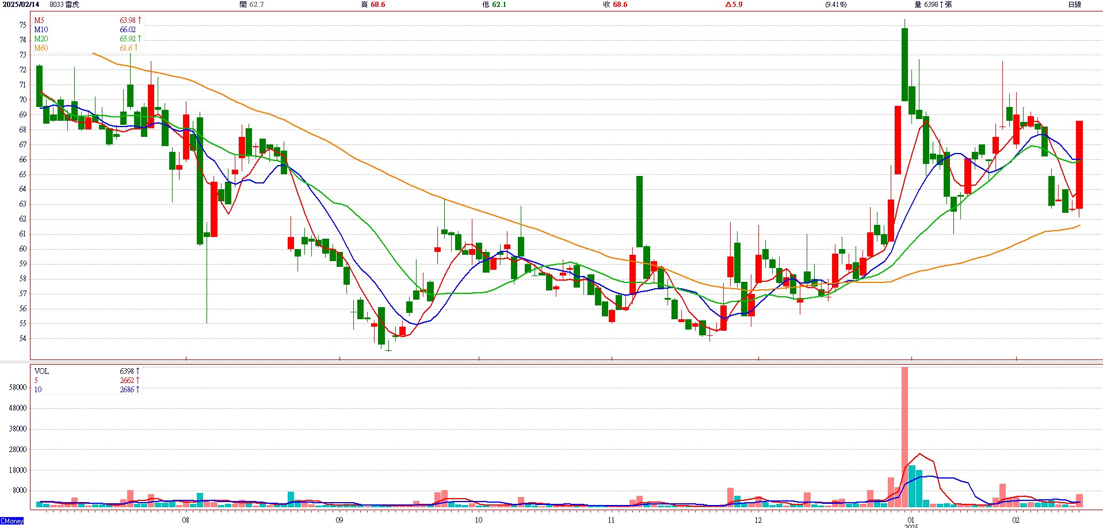Click the 09 month marker on time axis
The image size is (1103, 528).
(x=339, y=521)
